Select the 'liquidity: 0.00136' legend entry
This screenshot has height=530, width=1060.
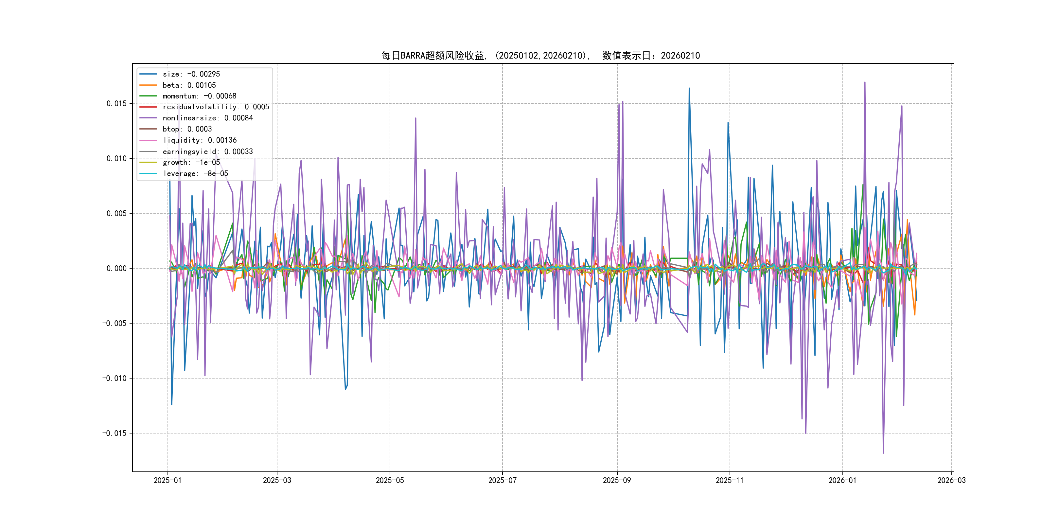click(x=200, y=140)
